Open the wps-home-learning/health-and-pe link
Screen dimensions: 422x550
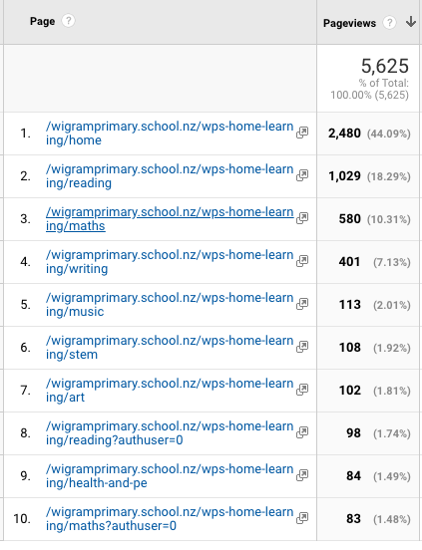click(x=170, y=476)
